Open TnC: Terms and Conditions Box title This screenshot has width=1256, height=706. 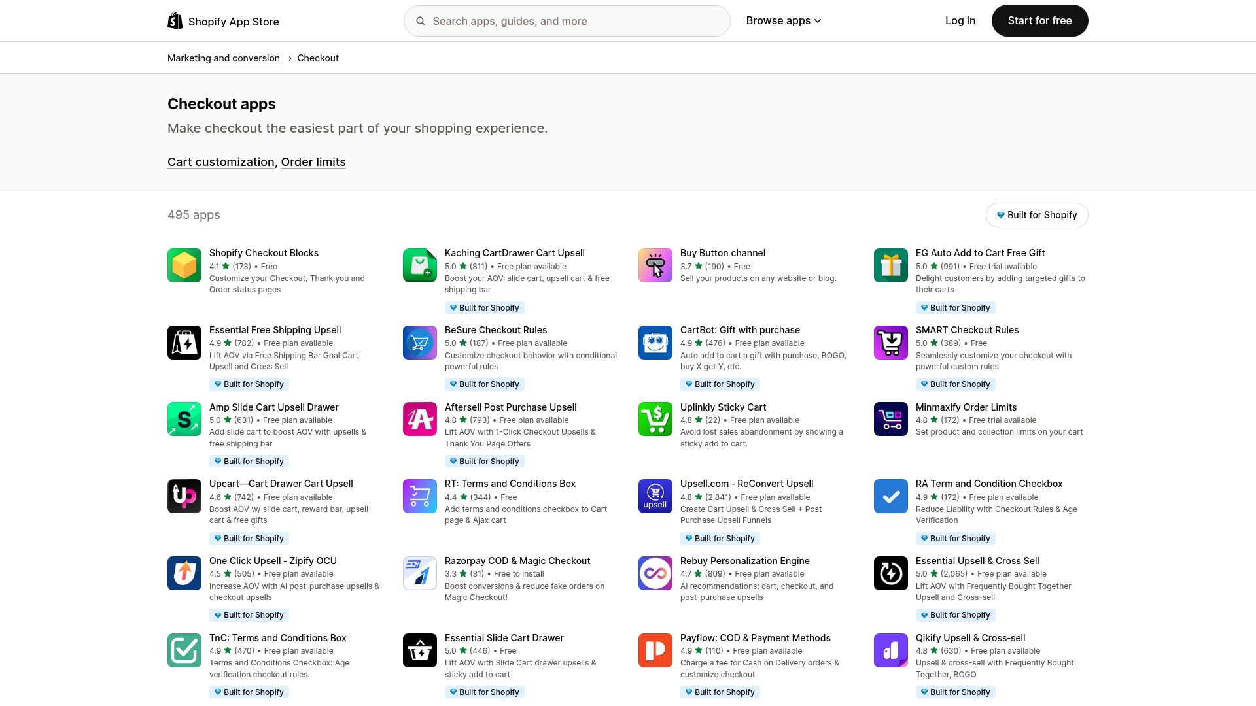278,638
